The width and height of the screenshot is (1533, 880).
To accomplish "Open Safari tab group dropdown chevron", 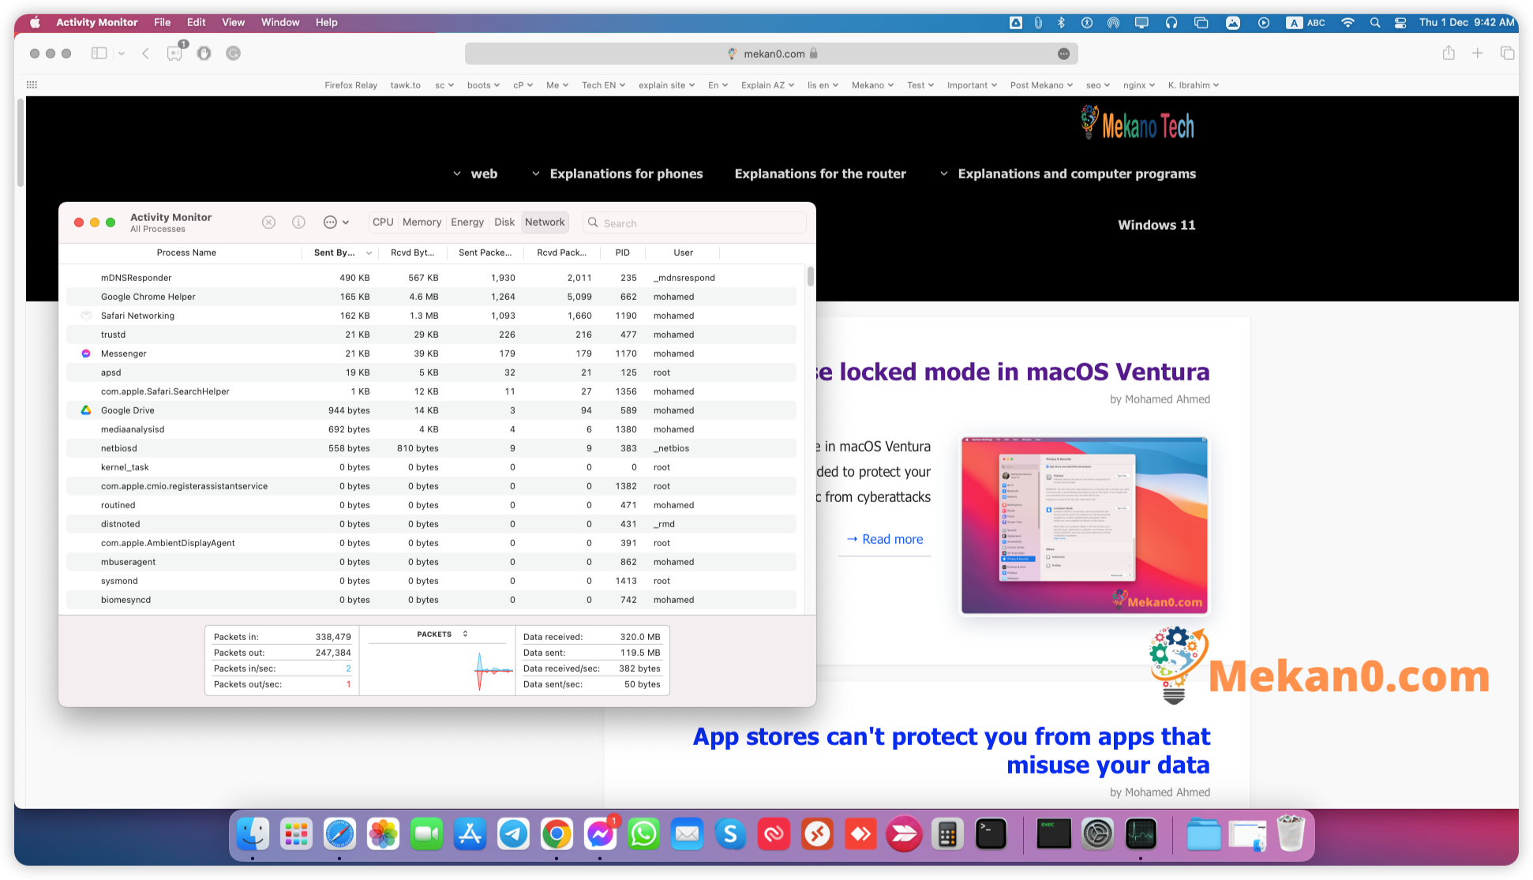I will pyautogui.click(x=122, y=54).
